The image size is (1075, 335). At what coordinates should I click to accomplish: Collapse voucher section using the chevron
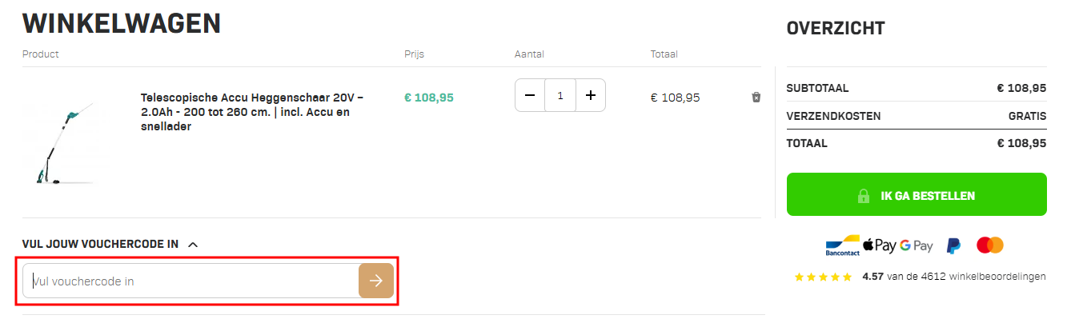tap(193, 245)
